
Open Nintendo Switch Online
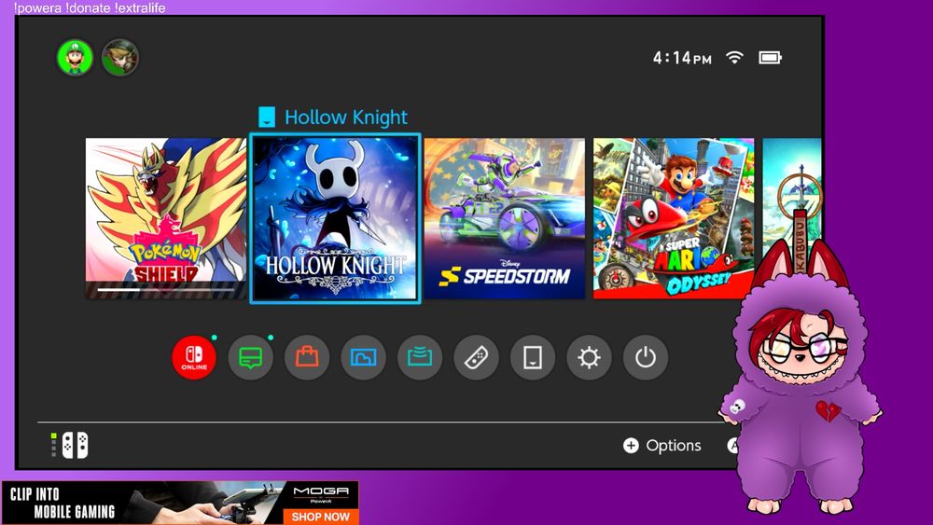(x=194, y=357)
